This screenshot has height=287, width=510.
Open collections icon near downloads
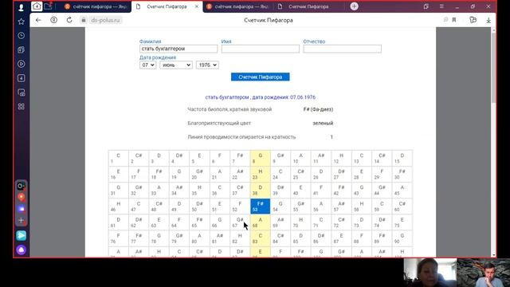[473, 20]
